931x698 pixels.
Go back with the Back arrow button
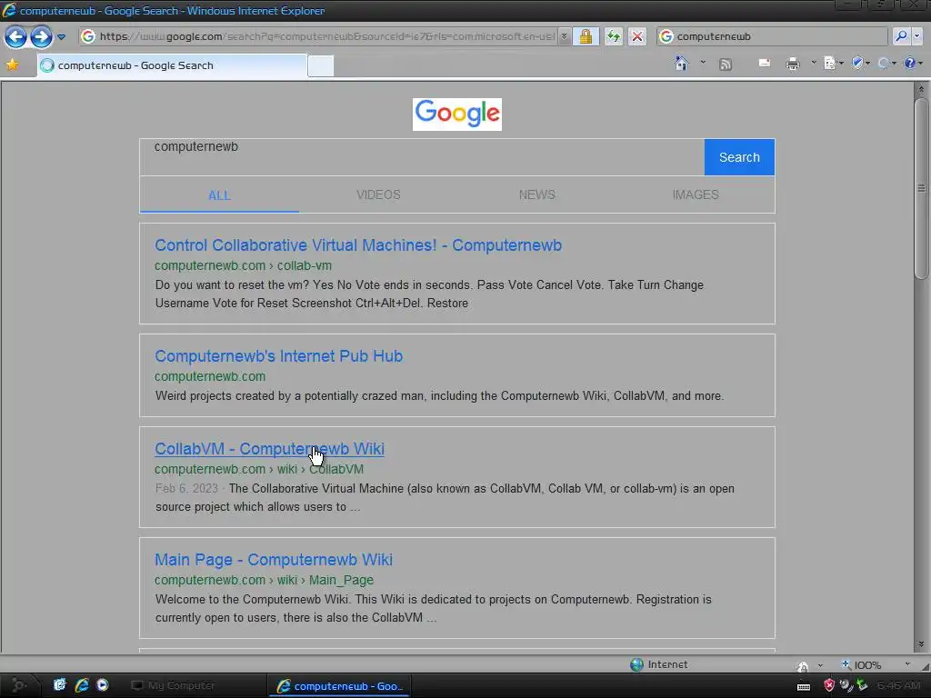click(16, 36)
